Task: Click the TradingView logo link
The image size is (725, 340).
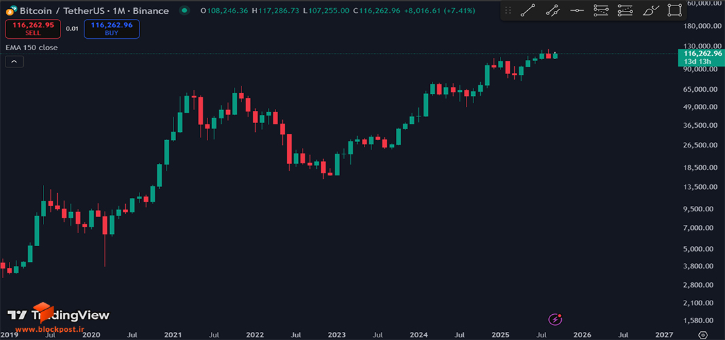Action: tap(58, 316)
